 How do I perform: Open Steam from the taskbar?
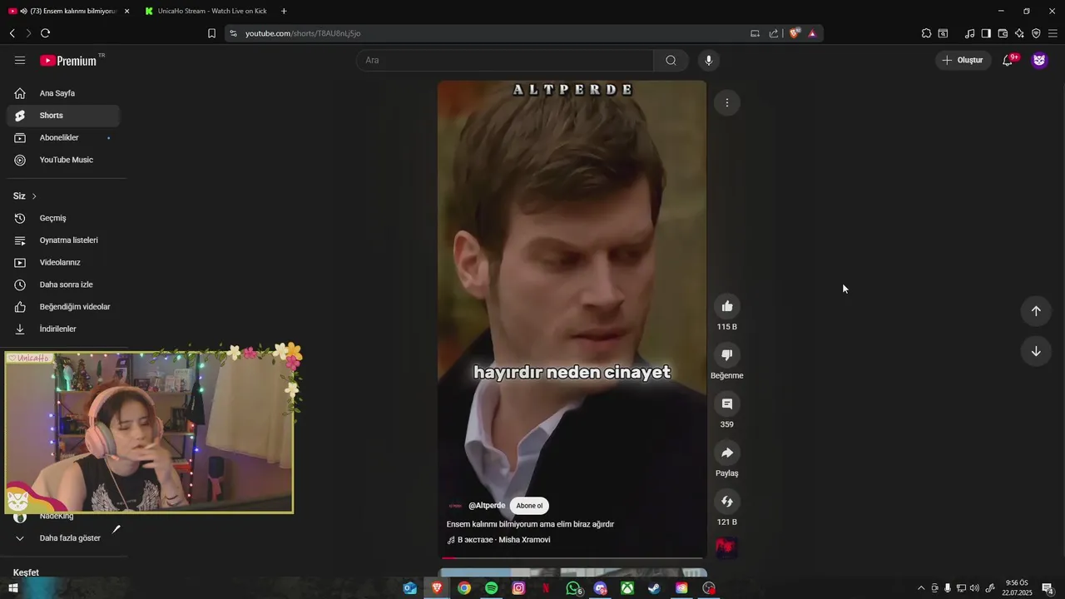654,588
